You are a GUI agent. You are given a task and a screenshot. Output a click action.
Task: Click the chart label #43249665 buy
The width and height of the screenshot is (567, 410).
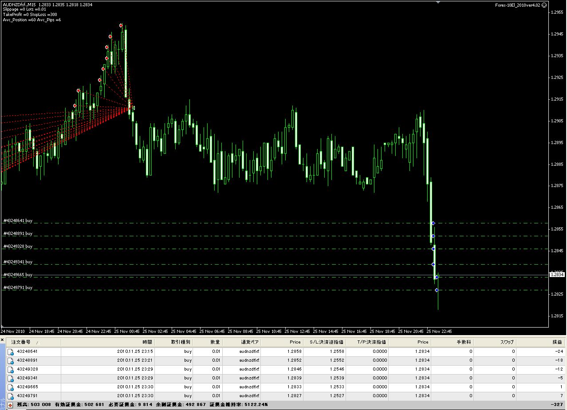(x=18, y=275)
